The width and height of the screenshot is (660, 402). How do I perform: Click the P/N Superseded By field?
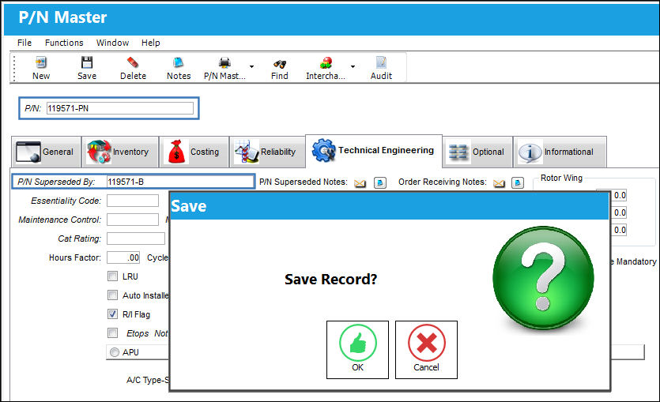[x=180, y=182]
